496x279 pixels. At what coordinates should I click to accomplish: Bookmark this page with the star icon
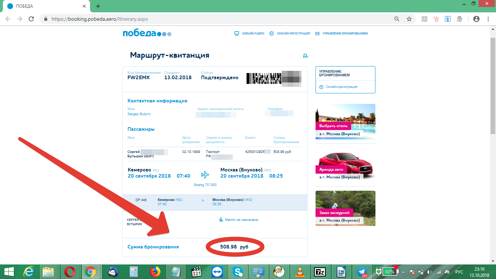click(409, 19)
